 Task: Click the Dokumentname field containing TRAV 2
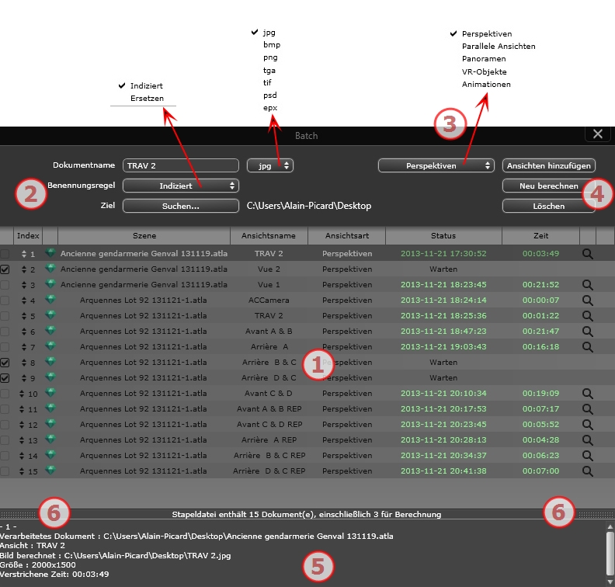180,165
